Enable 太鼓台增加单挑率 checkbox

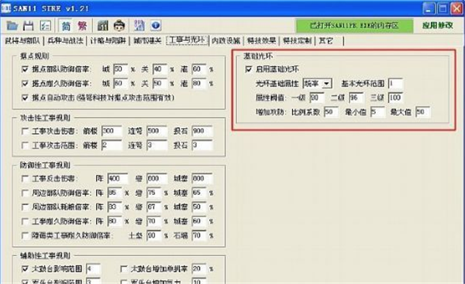(x=124, y=269)
